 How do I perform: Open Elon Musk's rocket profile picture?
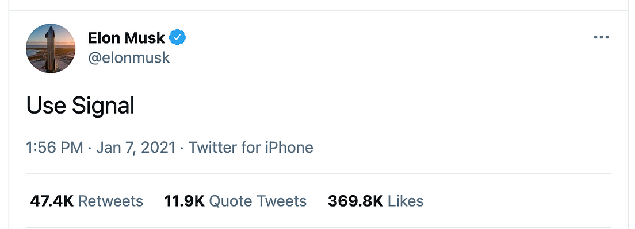[x=51, y=48]
